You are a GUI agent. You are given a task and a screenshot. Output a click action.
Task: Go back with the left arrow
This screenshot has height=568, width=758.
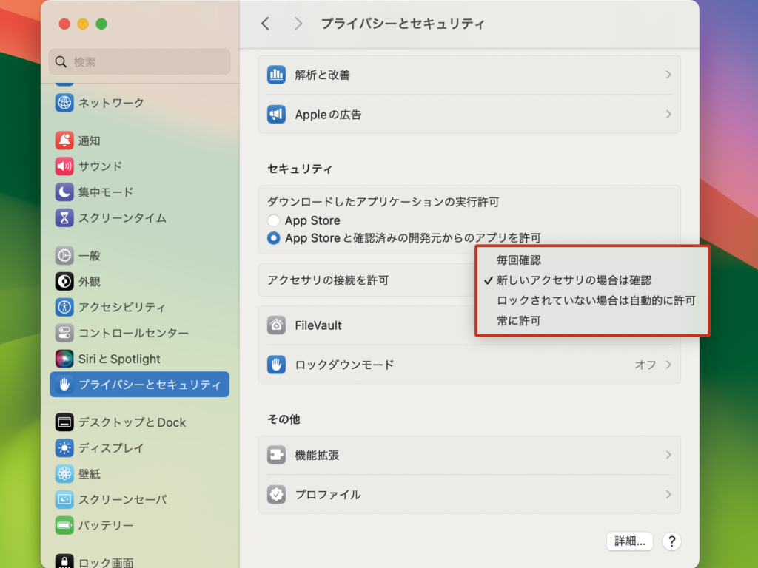click(x=266, y=23)
